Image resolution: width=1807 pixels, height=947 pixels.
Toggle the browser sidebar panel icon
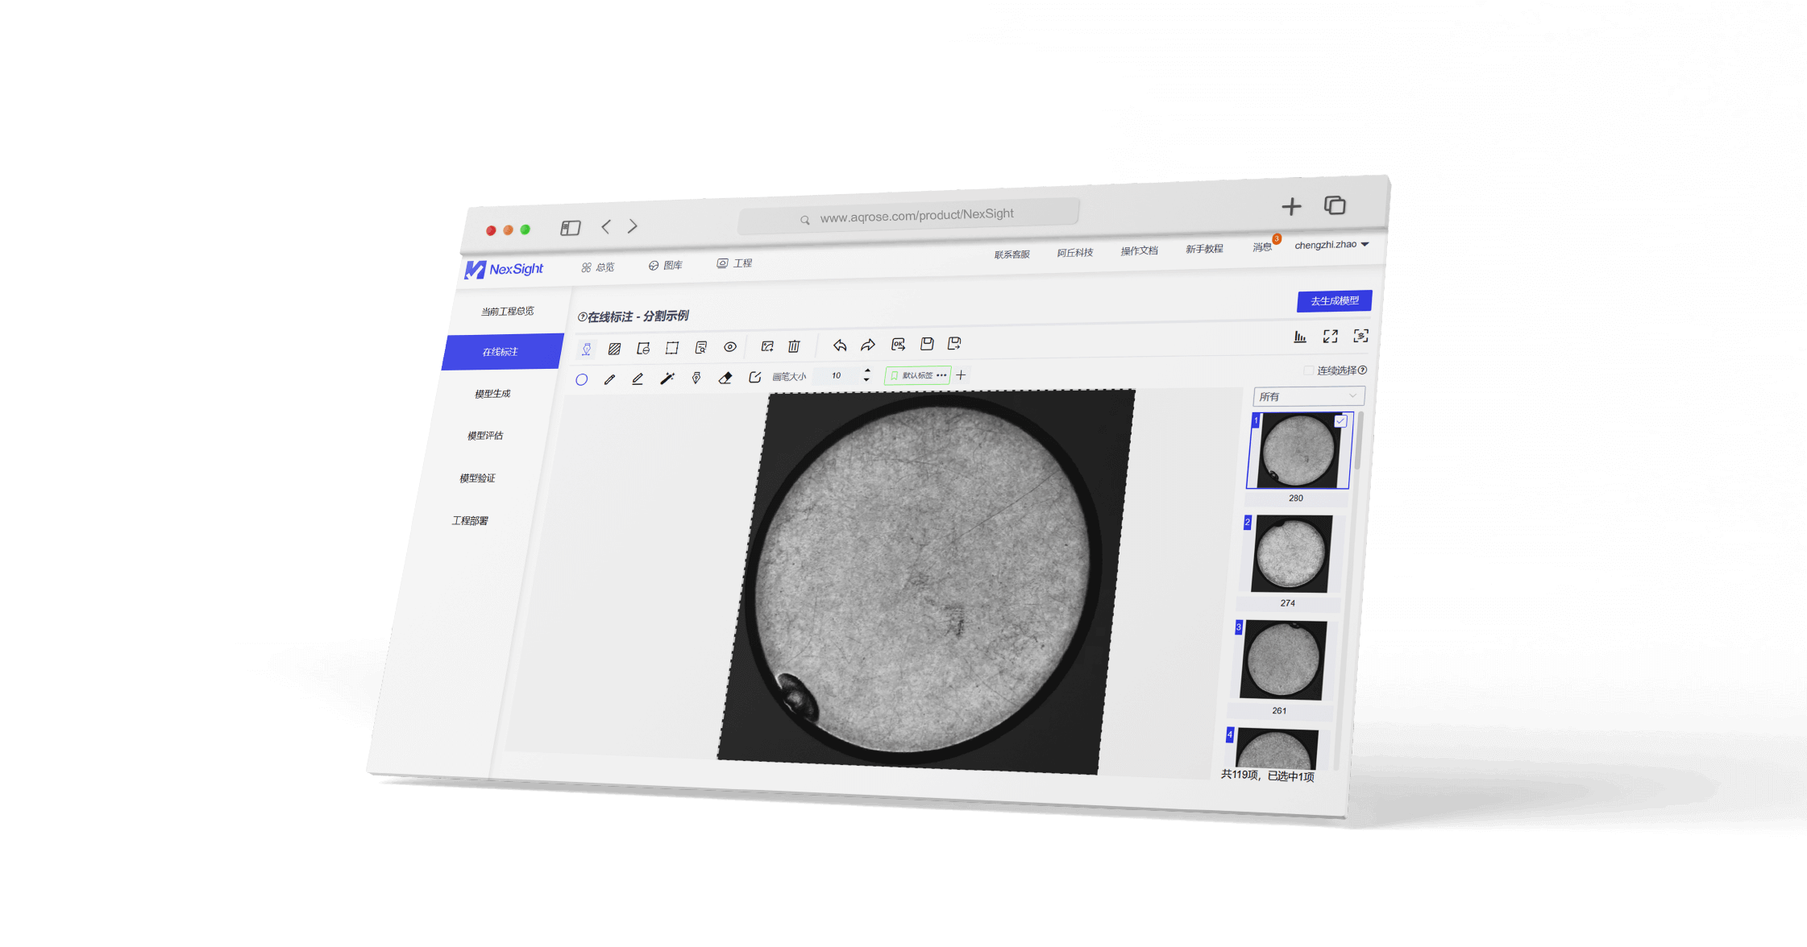(x=571, y=228)
